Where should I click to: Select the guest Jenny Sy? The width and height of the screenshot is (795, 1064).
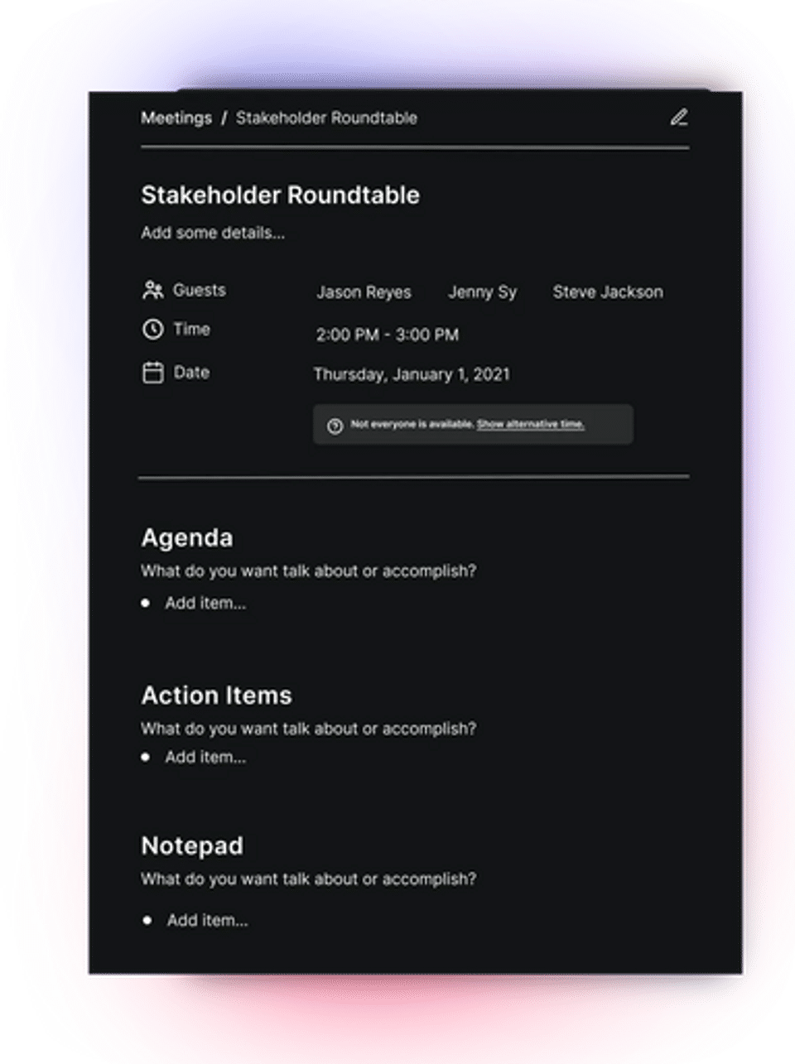(x=482, y=292)
